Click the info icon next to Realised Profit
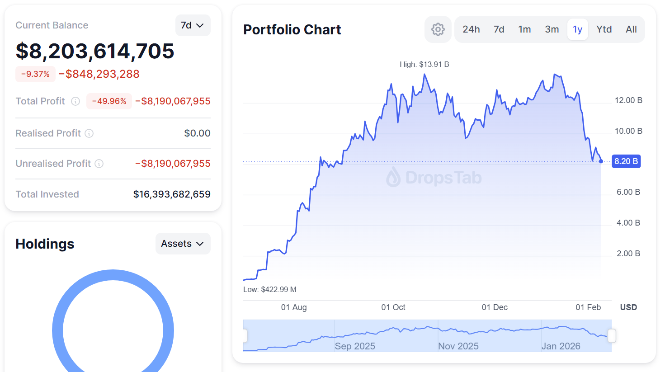Image resolution: width=665 pixels, height=372 pixels. [x=89, y=133]
